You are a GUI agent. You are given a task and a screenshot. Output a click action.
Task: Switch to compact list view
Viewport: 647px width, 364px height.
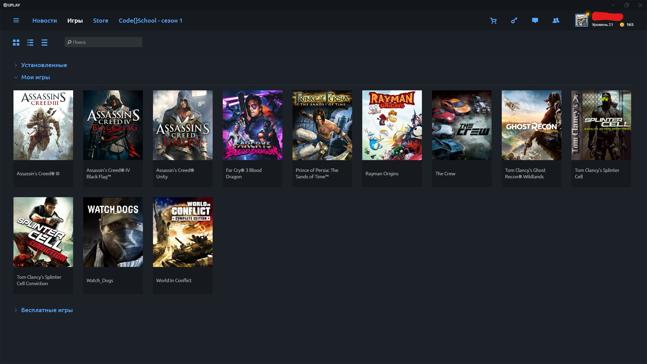[44, 42]
